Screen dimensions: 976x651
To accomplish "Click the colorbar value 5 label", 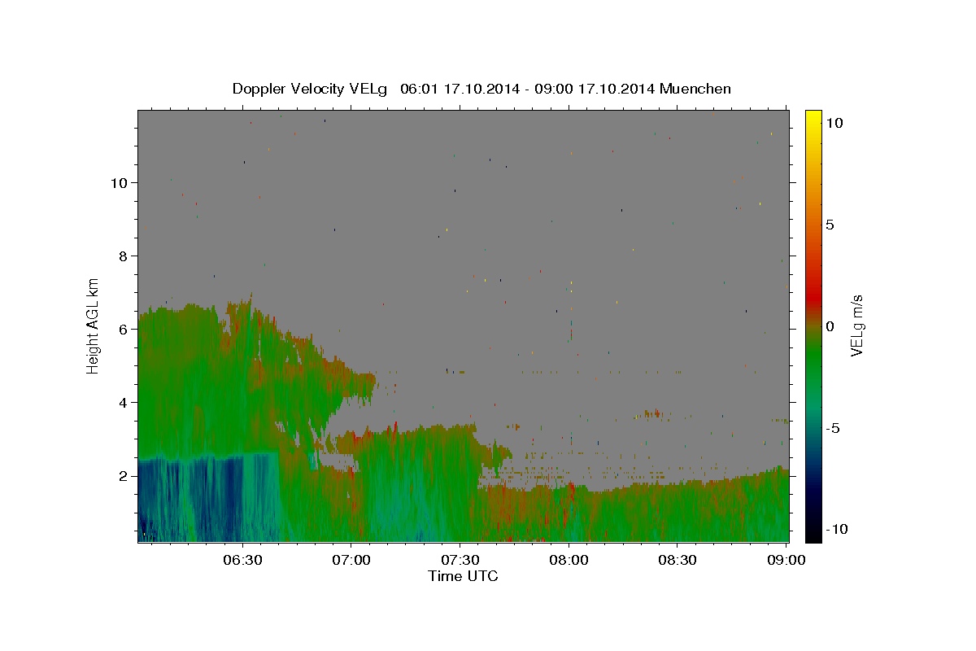I will pos(830,225).
